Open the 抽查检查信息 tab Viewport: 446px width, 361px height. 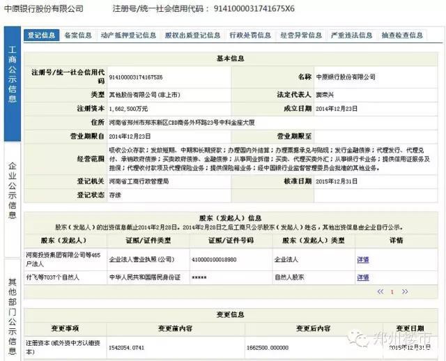coord(402,36)
